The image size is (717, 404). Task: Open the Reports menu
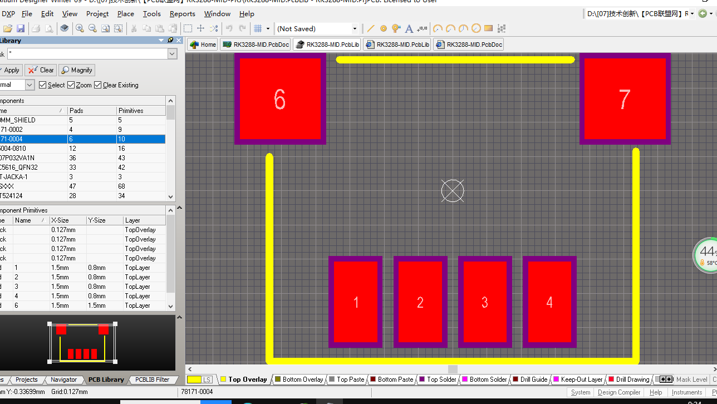183,13
